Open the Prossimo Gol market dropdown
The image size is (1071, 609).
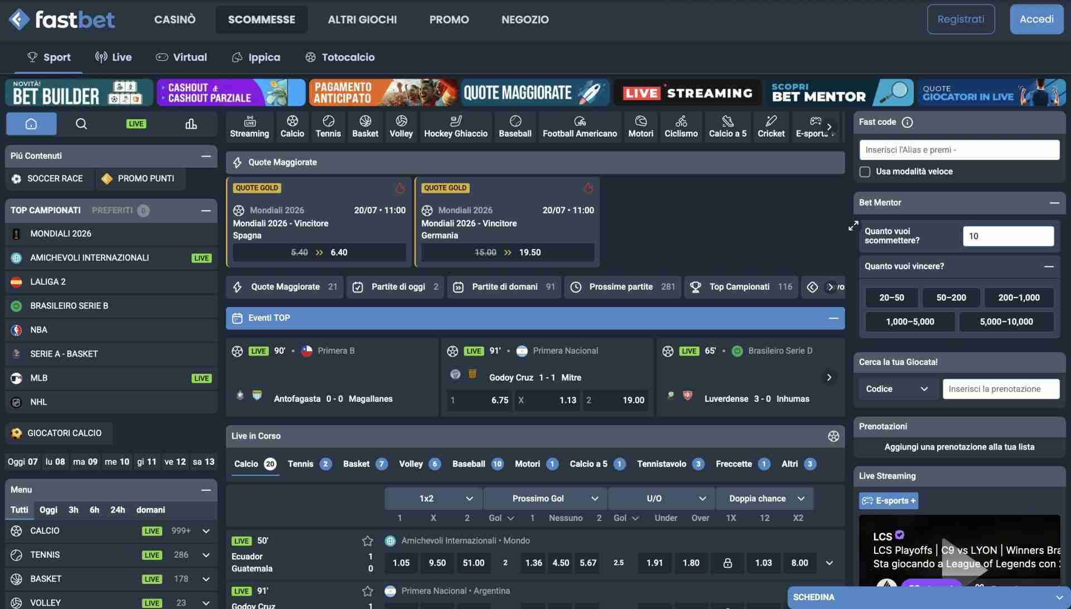pyautogui.click(x=546, y=499)
